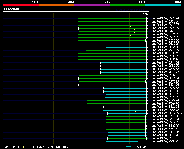Click the UniRef100_A9PIK0 label
Image resolution: width=184 pixels, height=149 pixels.
(x=165, y=28)
